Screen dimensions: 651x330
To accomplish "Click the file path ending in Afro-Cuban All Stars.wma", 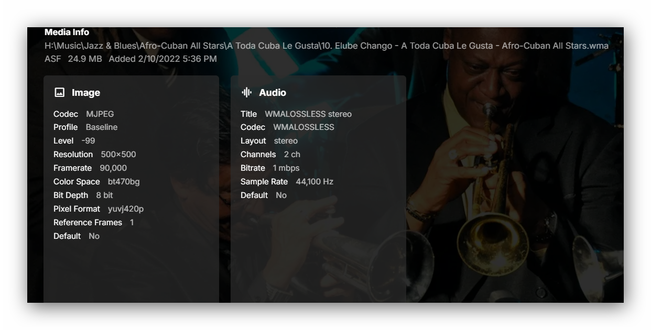I will tap(327, 46).
